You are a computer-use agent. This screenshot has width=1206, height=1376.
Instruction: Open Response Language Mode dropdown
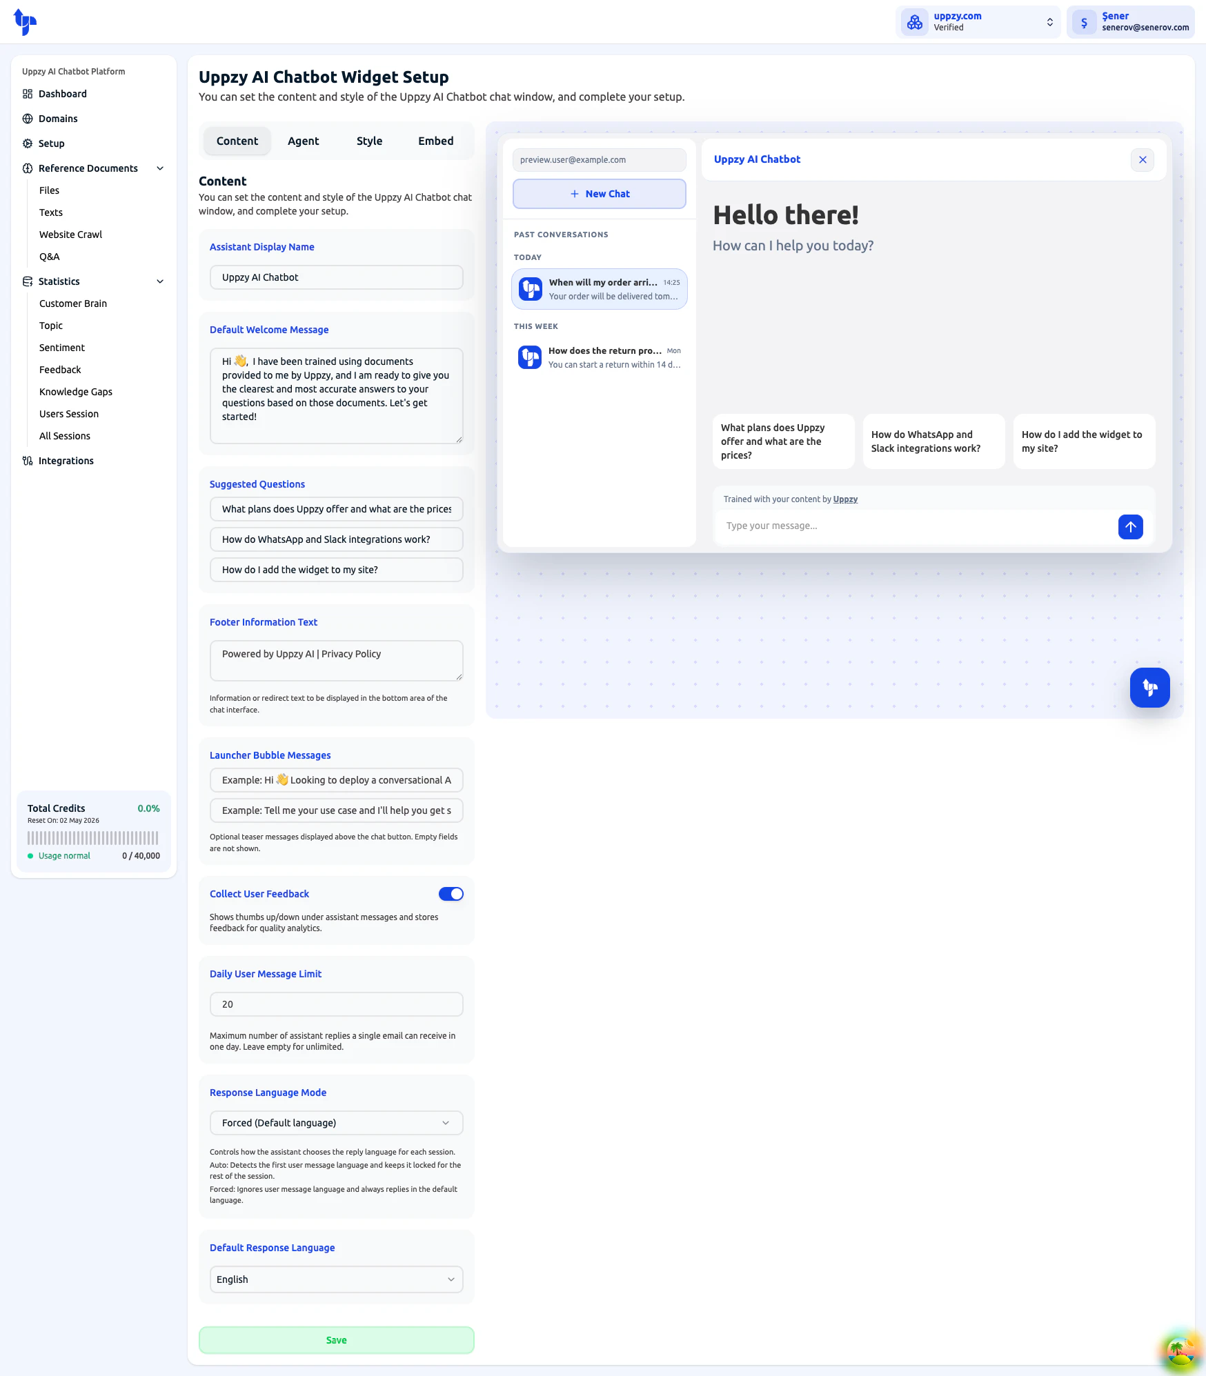pos(337,1123)
